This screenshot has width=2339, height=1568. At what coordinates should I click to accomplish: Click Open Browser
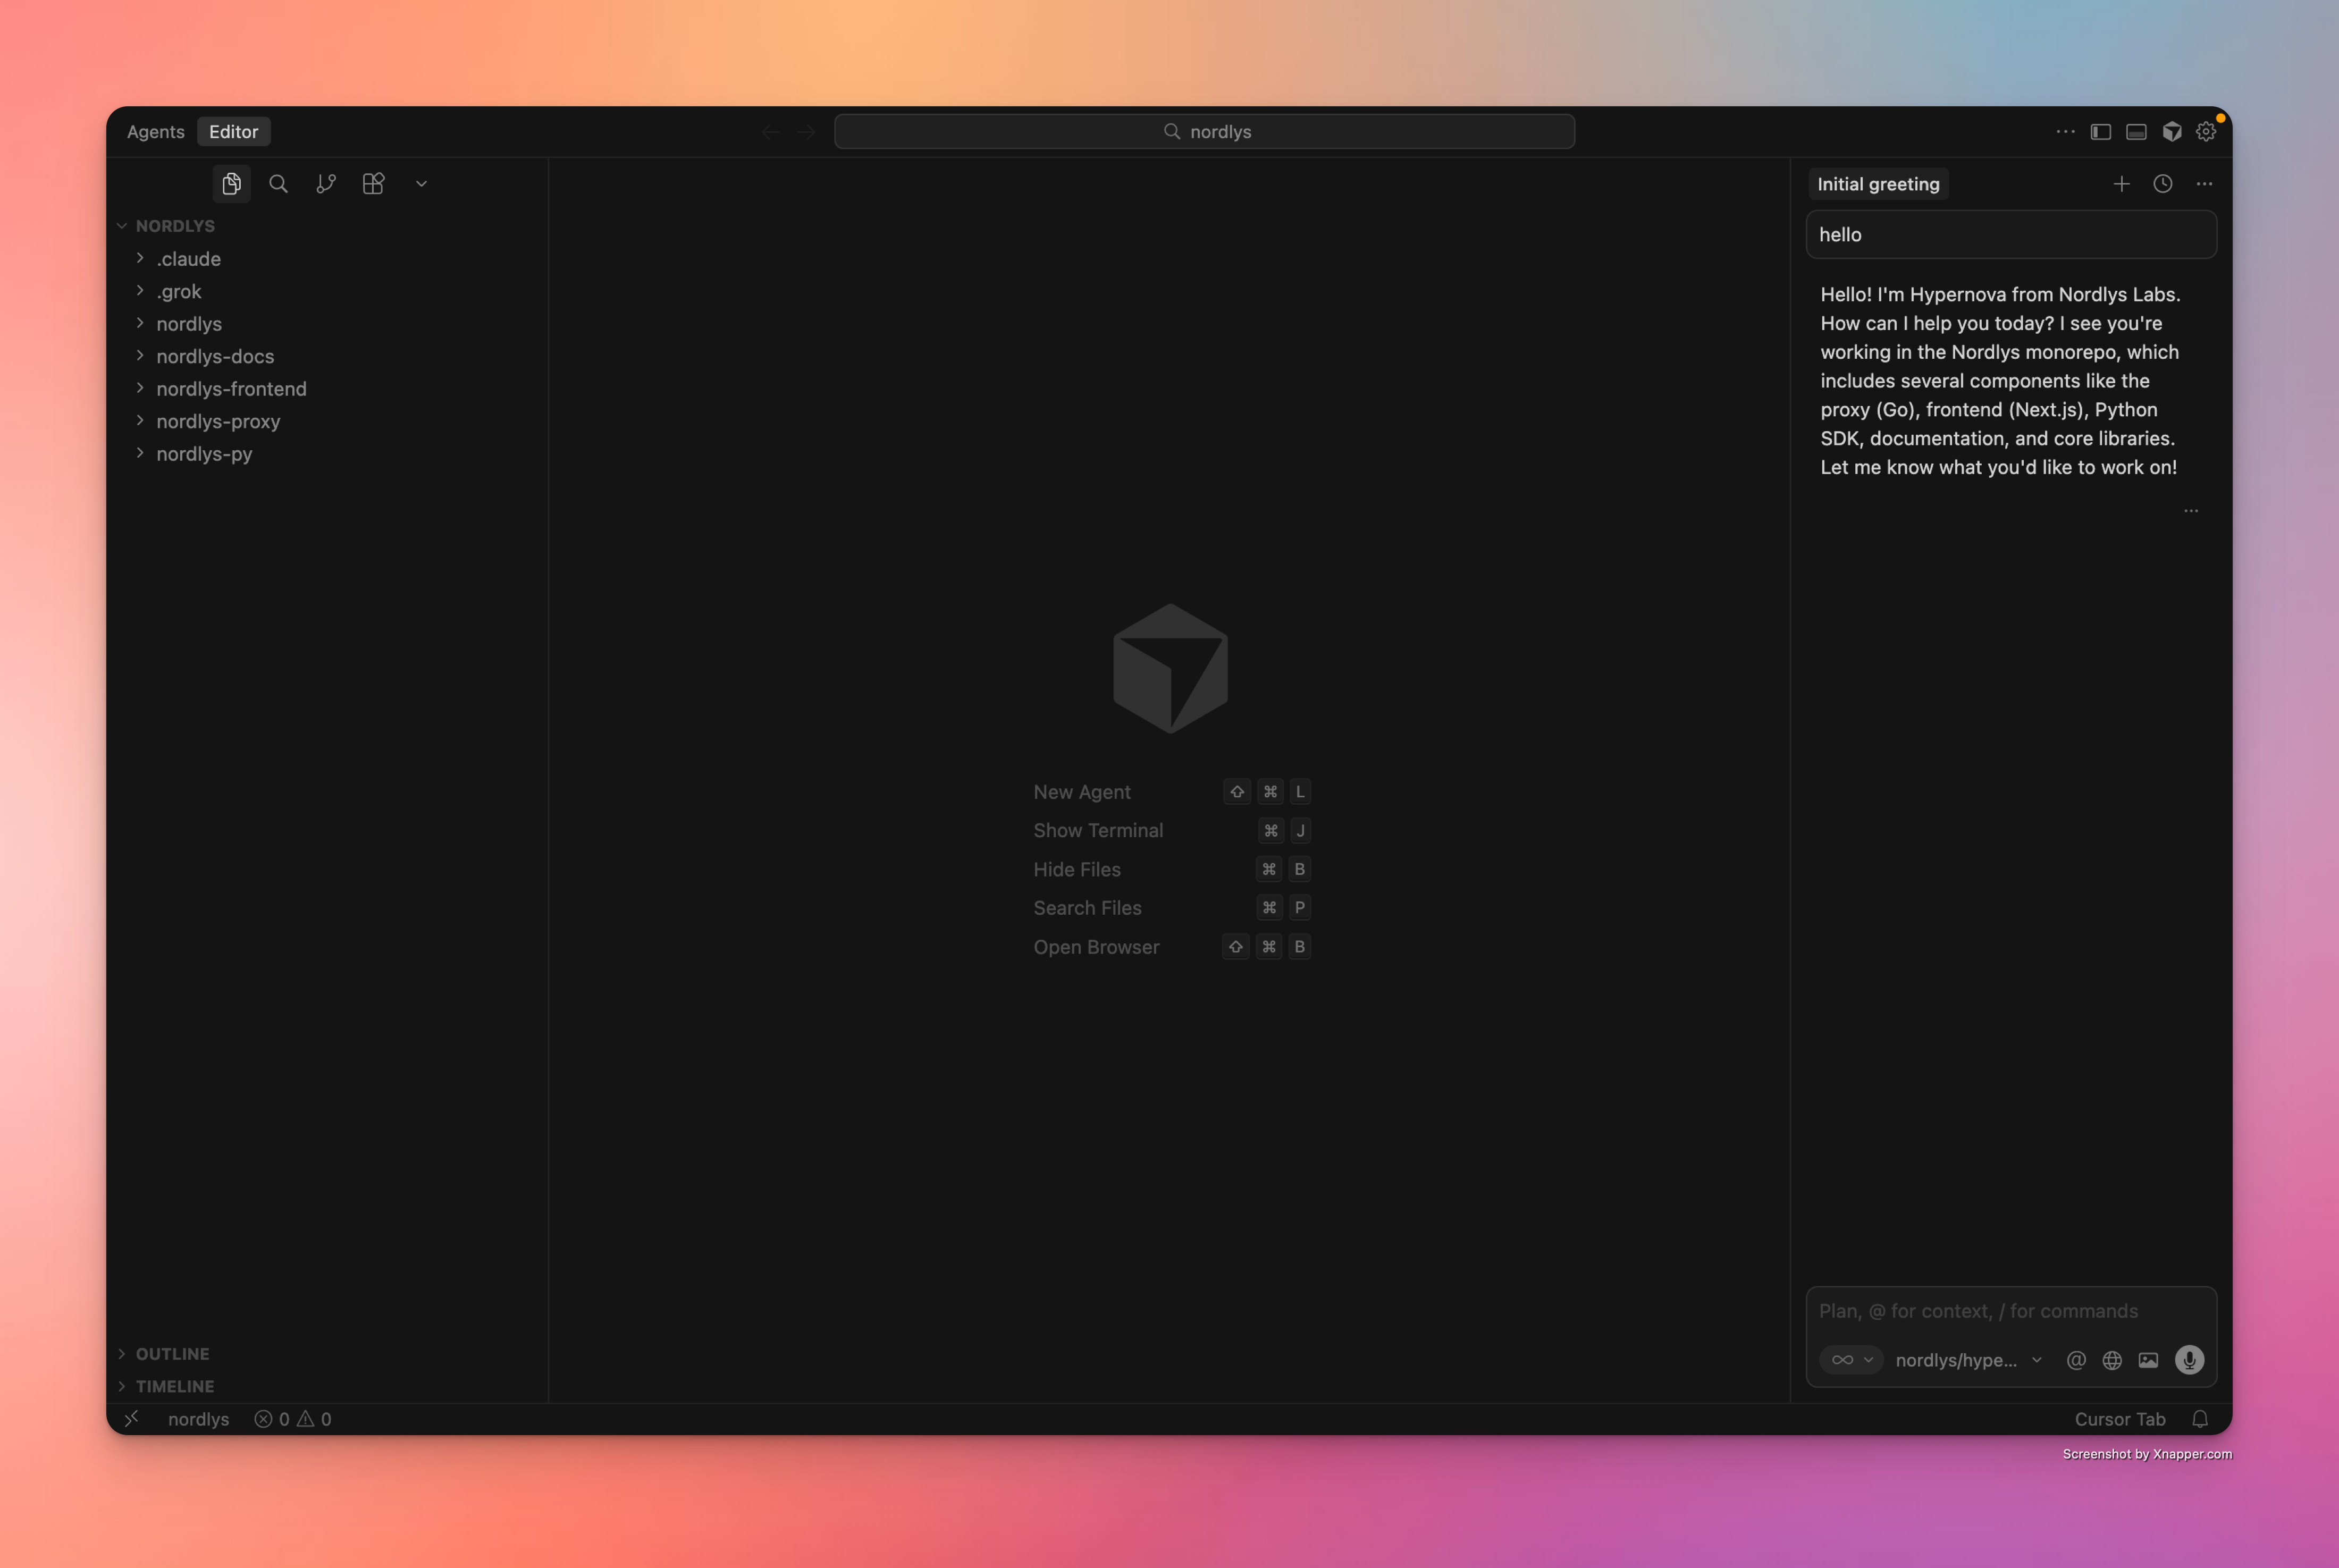pos(1096,947)
